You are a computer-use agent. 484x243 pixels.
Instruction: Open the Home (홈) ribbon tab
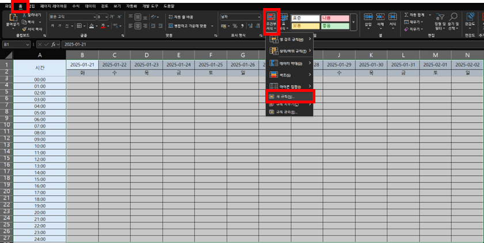pos(20,6)
